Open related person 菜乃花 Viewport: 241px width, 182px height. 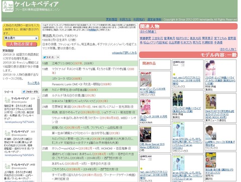197,43
